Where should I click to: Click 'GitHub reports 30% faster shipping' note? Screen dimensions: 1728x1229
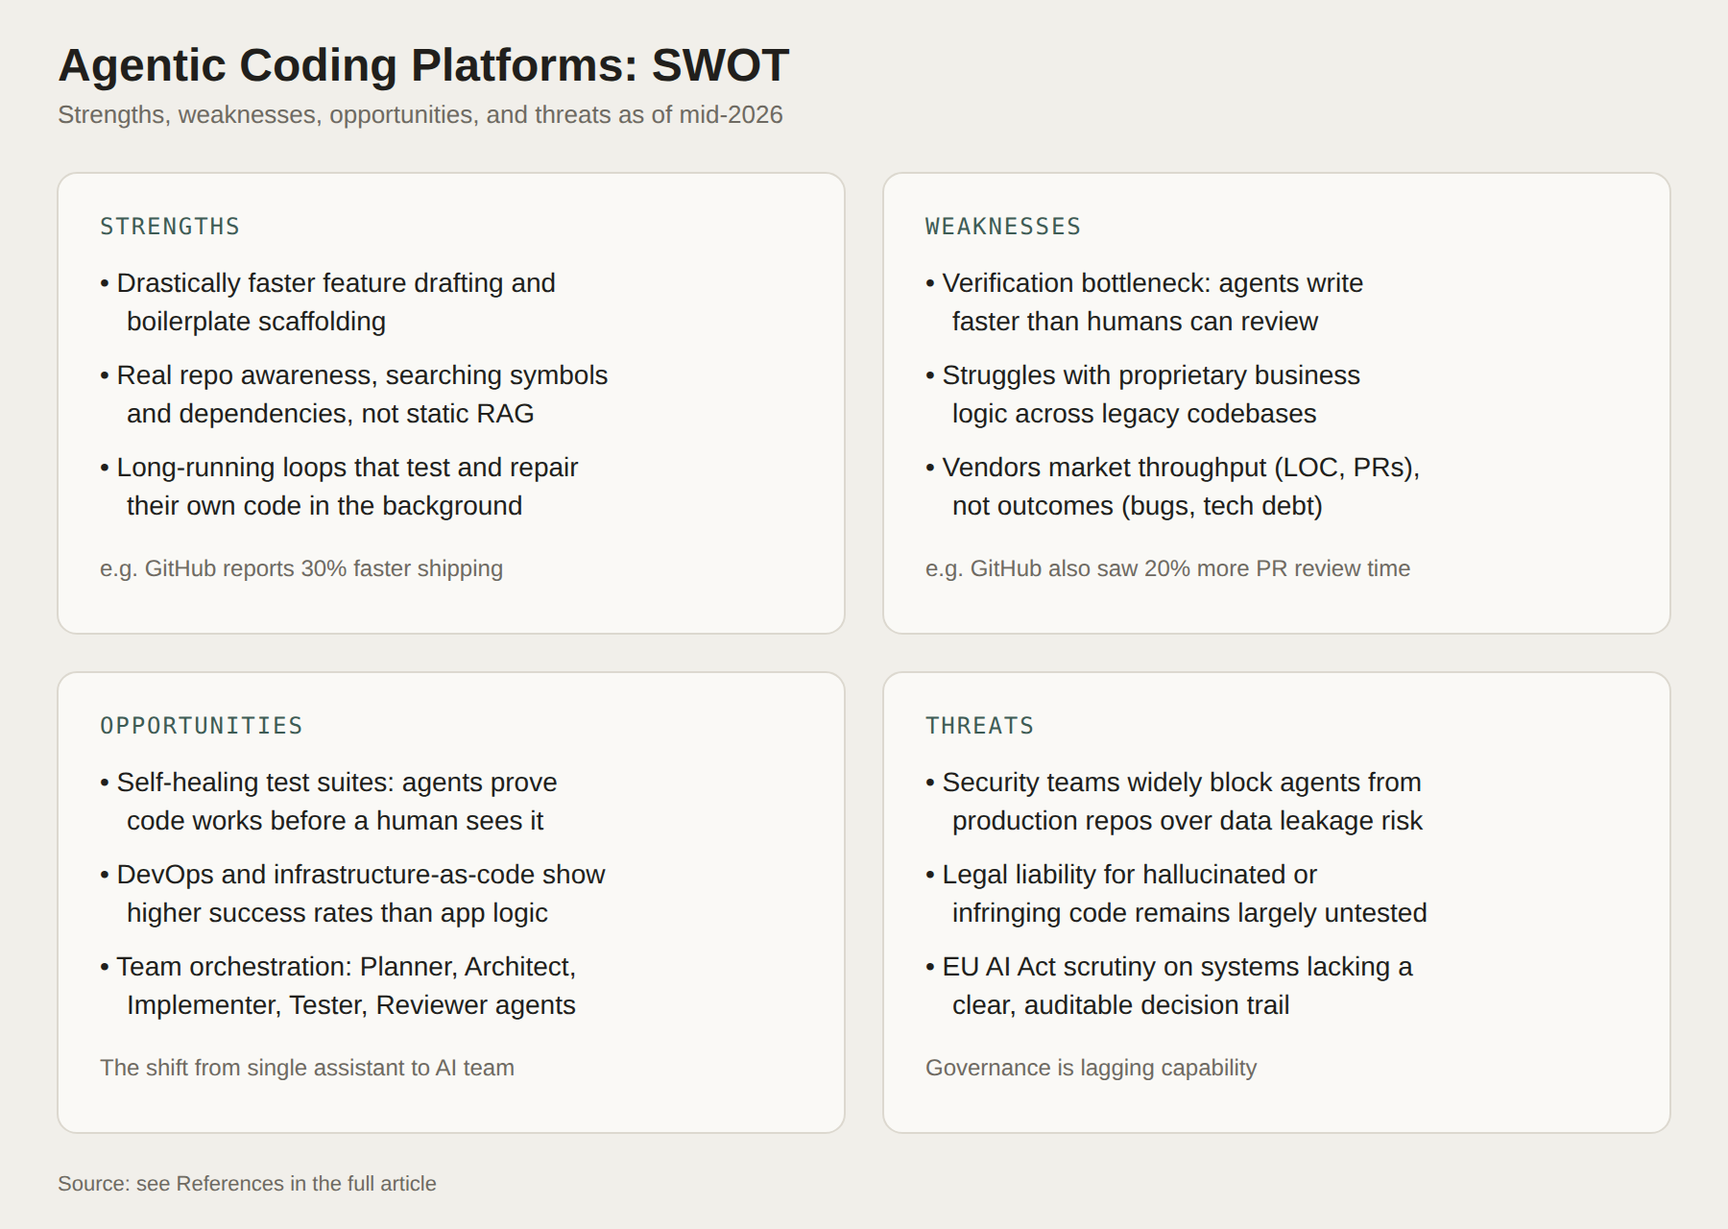click(301, 568)
